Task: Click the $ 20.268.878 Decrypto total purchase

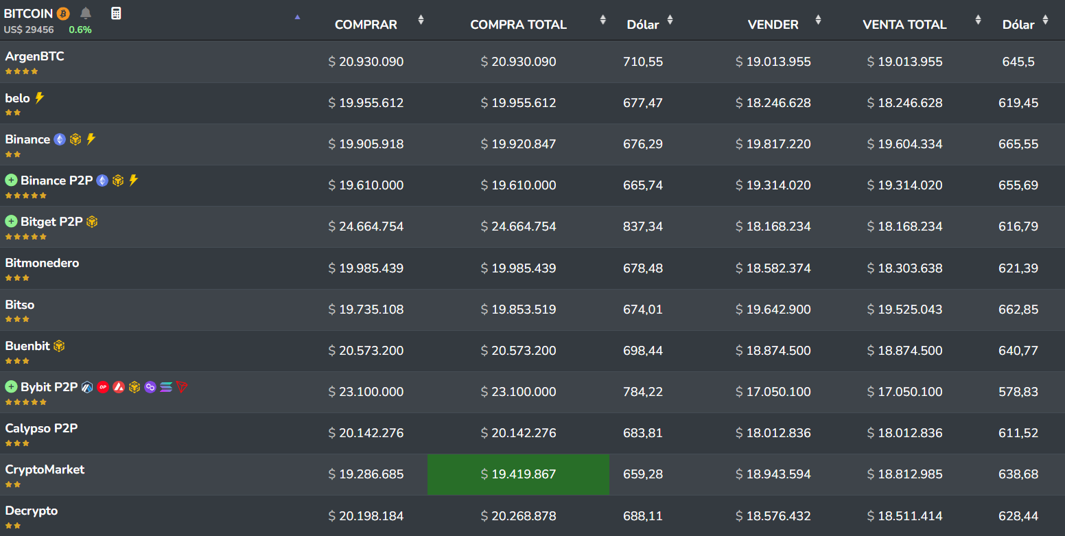Action: 519,515
